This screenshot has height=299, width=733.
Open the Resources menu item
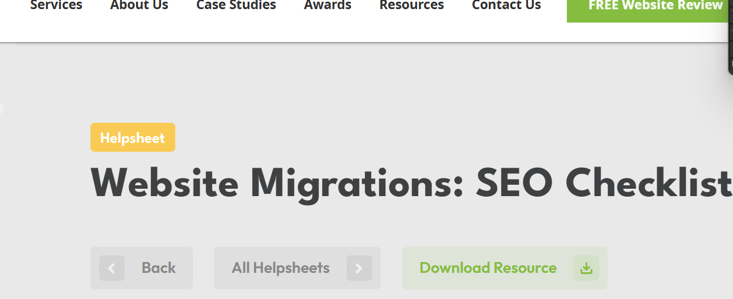coord(411,6)
